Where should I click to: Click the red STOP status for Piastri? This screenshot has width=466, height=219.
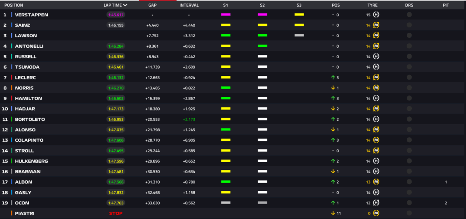[116, 213]
